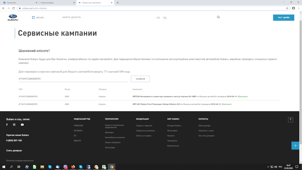Click the address bar URL
This screenshot has height=170, width=302.
pyautogui.click(x=35, y=8)
